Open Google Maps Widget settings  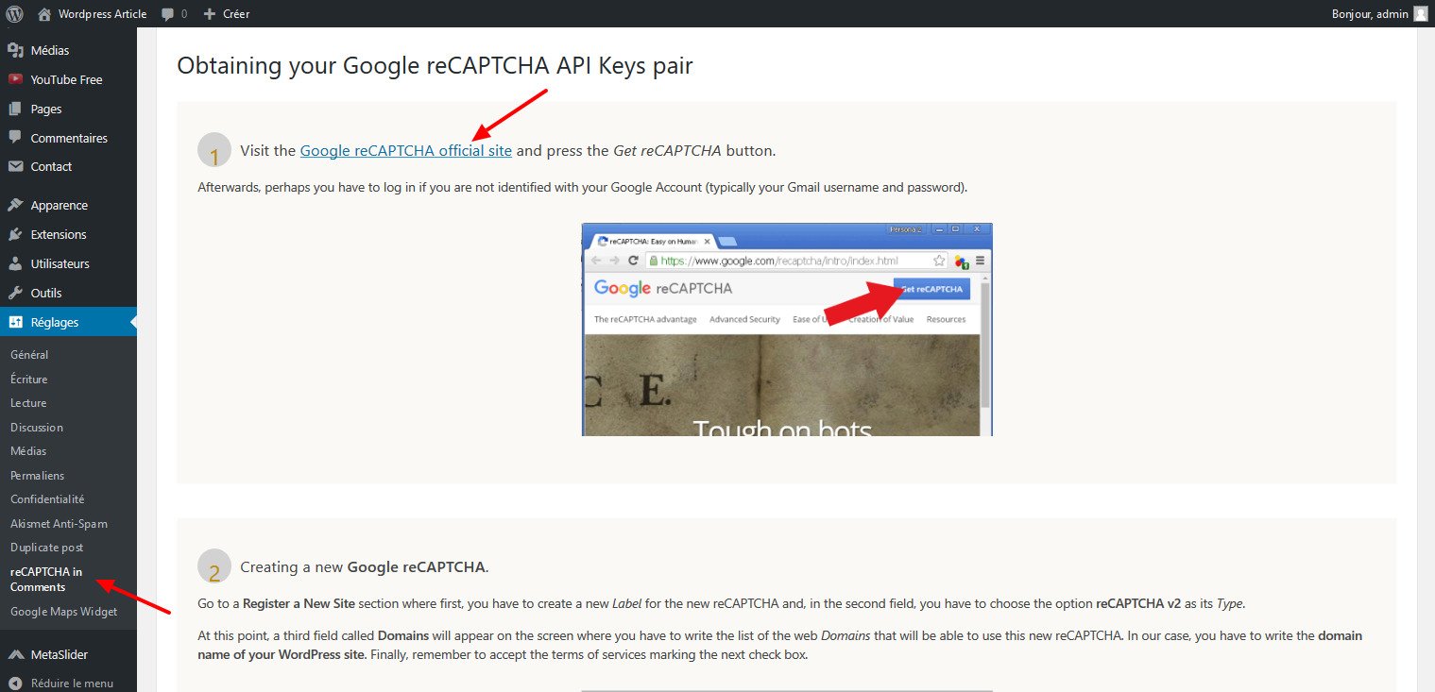(x=63, y=612)
